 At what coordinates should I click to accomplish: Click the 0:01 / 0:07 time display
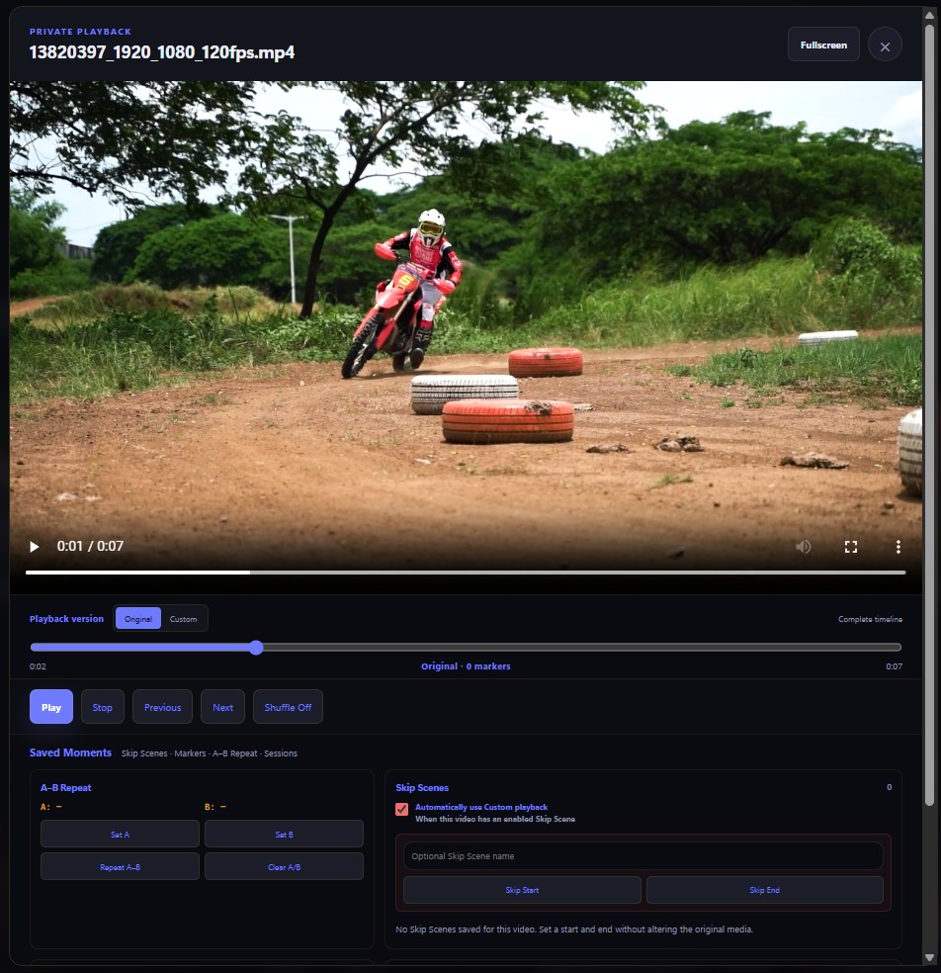(90, 546)
